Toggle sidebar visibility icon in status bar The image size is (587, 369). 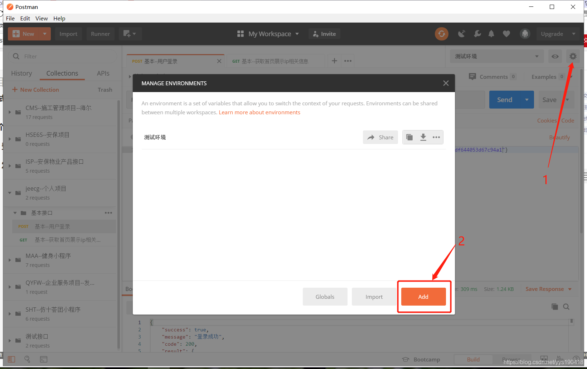click(11, 359)
